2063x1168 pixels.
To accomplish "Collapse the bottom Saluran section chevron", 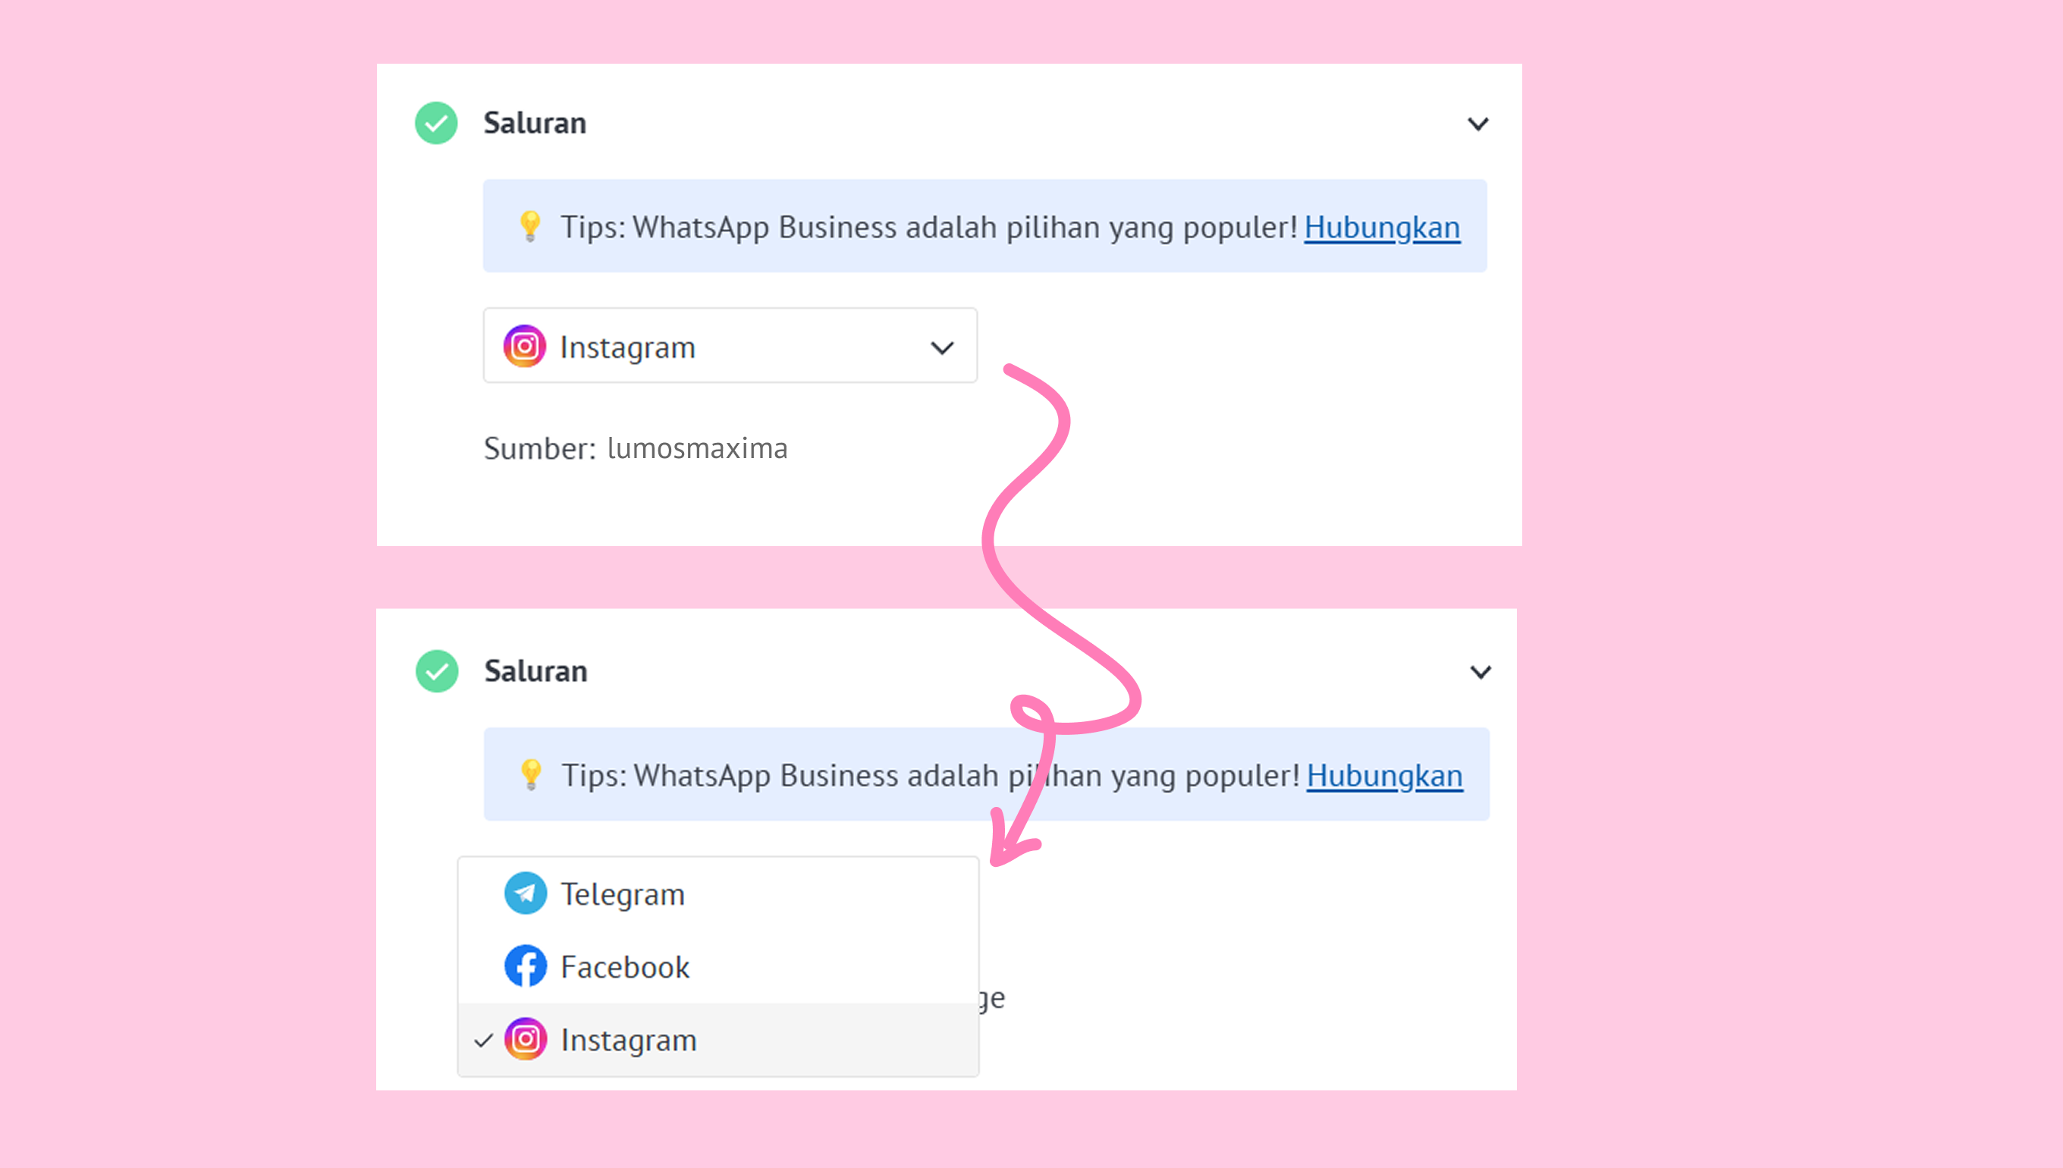I will [x=1480, y=671].
